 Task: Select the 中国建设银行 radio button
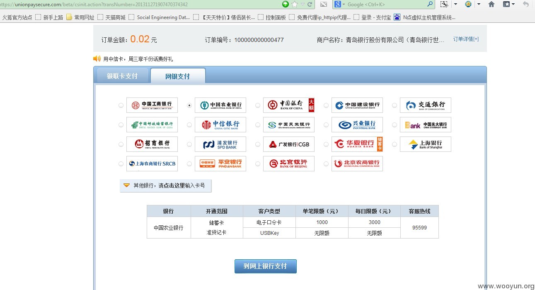pos(326,105)
